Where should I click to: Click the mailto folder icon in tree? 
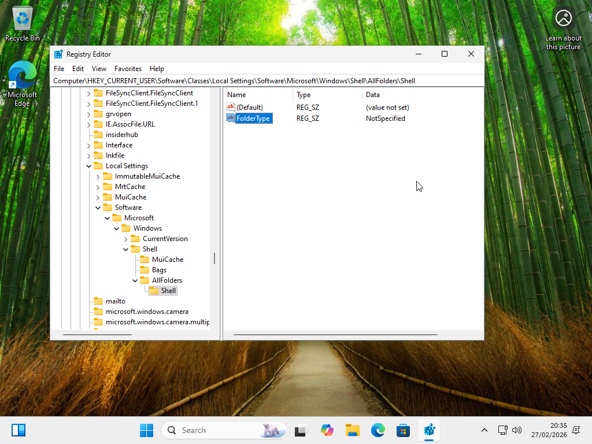(98, 301)
